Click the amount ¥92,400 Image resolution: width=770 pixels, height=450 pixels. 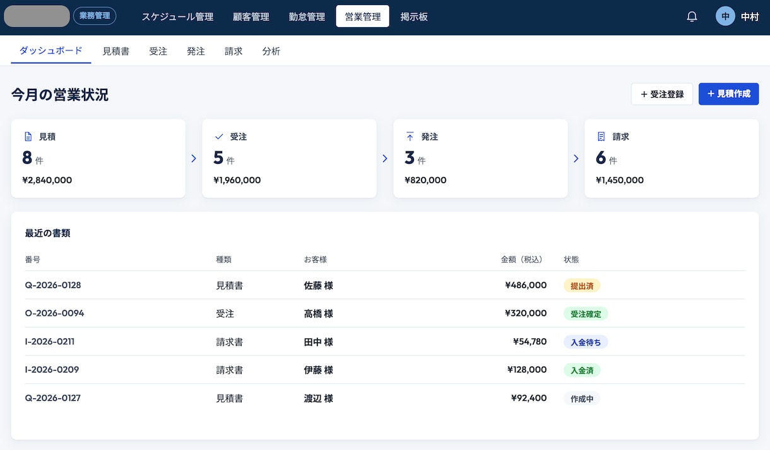(x=529, y=398)
